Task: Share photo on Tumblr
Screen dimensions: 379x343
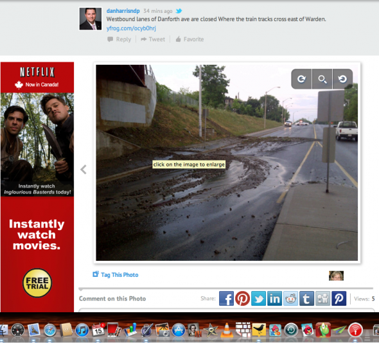Action: pyautogui.click(x=306, y=299)
